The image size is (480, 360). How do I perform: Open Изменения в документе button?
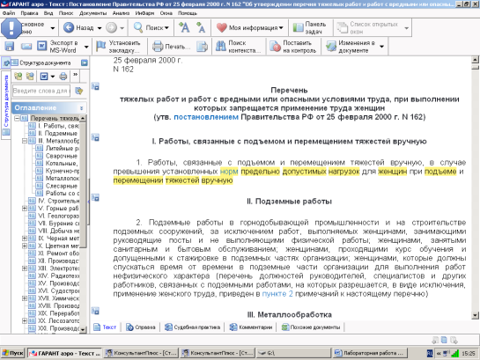coord(351,46)
